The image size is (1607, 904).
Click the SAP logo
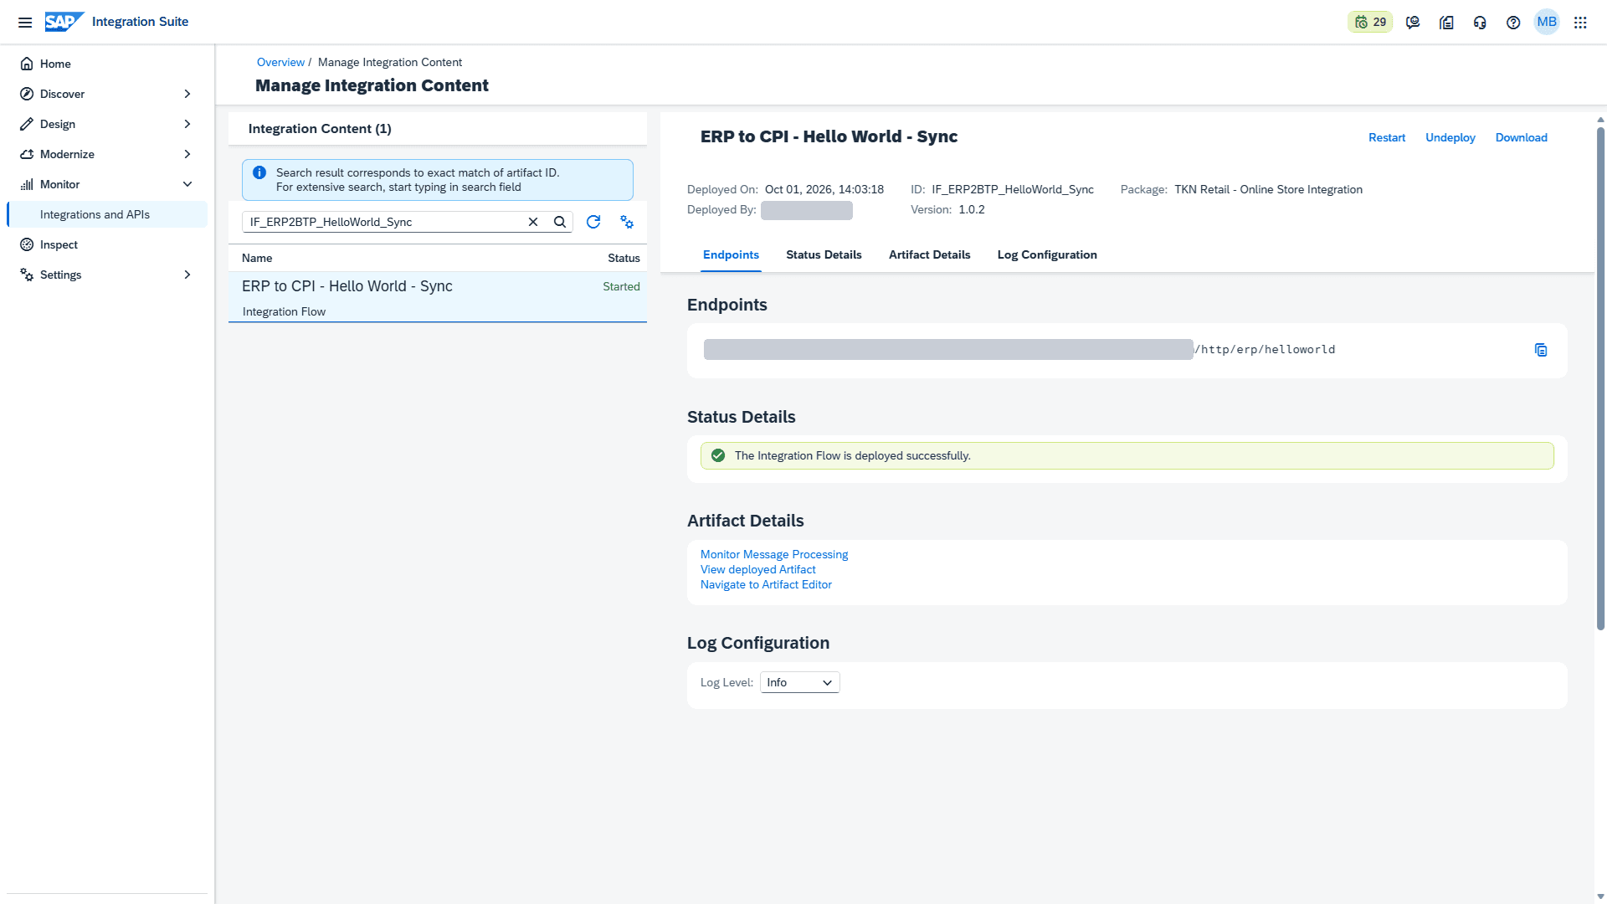pos(64,22)
